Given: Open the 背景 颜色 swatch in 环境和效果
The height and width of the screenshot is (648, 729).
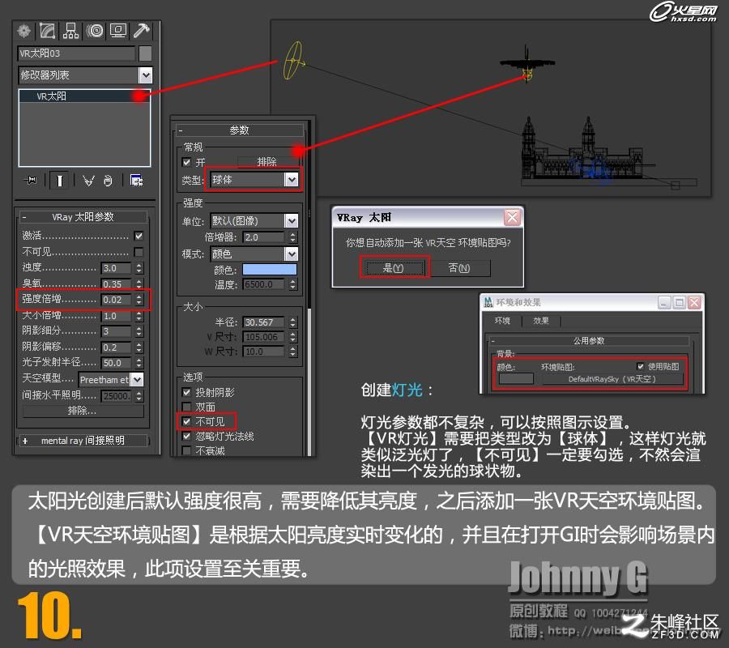Looking at the screenshot, I should pos(516,378).
